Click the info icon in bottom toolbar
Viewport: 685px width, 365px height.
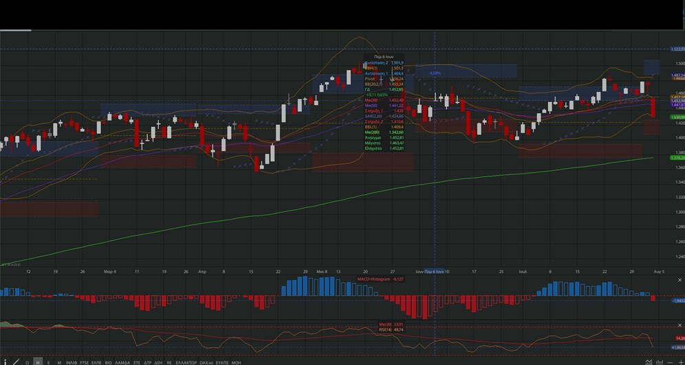[x=6, y=362]
